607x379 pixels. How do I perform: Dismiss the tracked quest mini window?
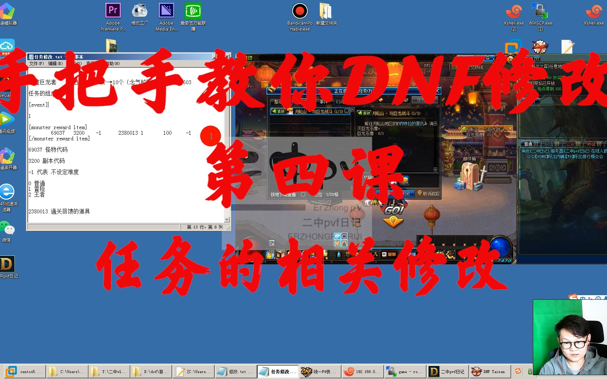point(510,128)
